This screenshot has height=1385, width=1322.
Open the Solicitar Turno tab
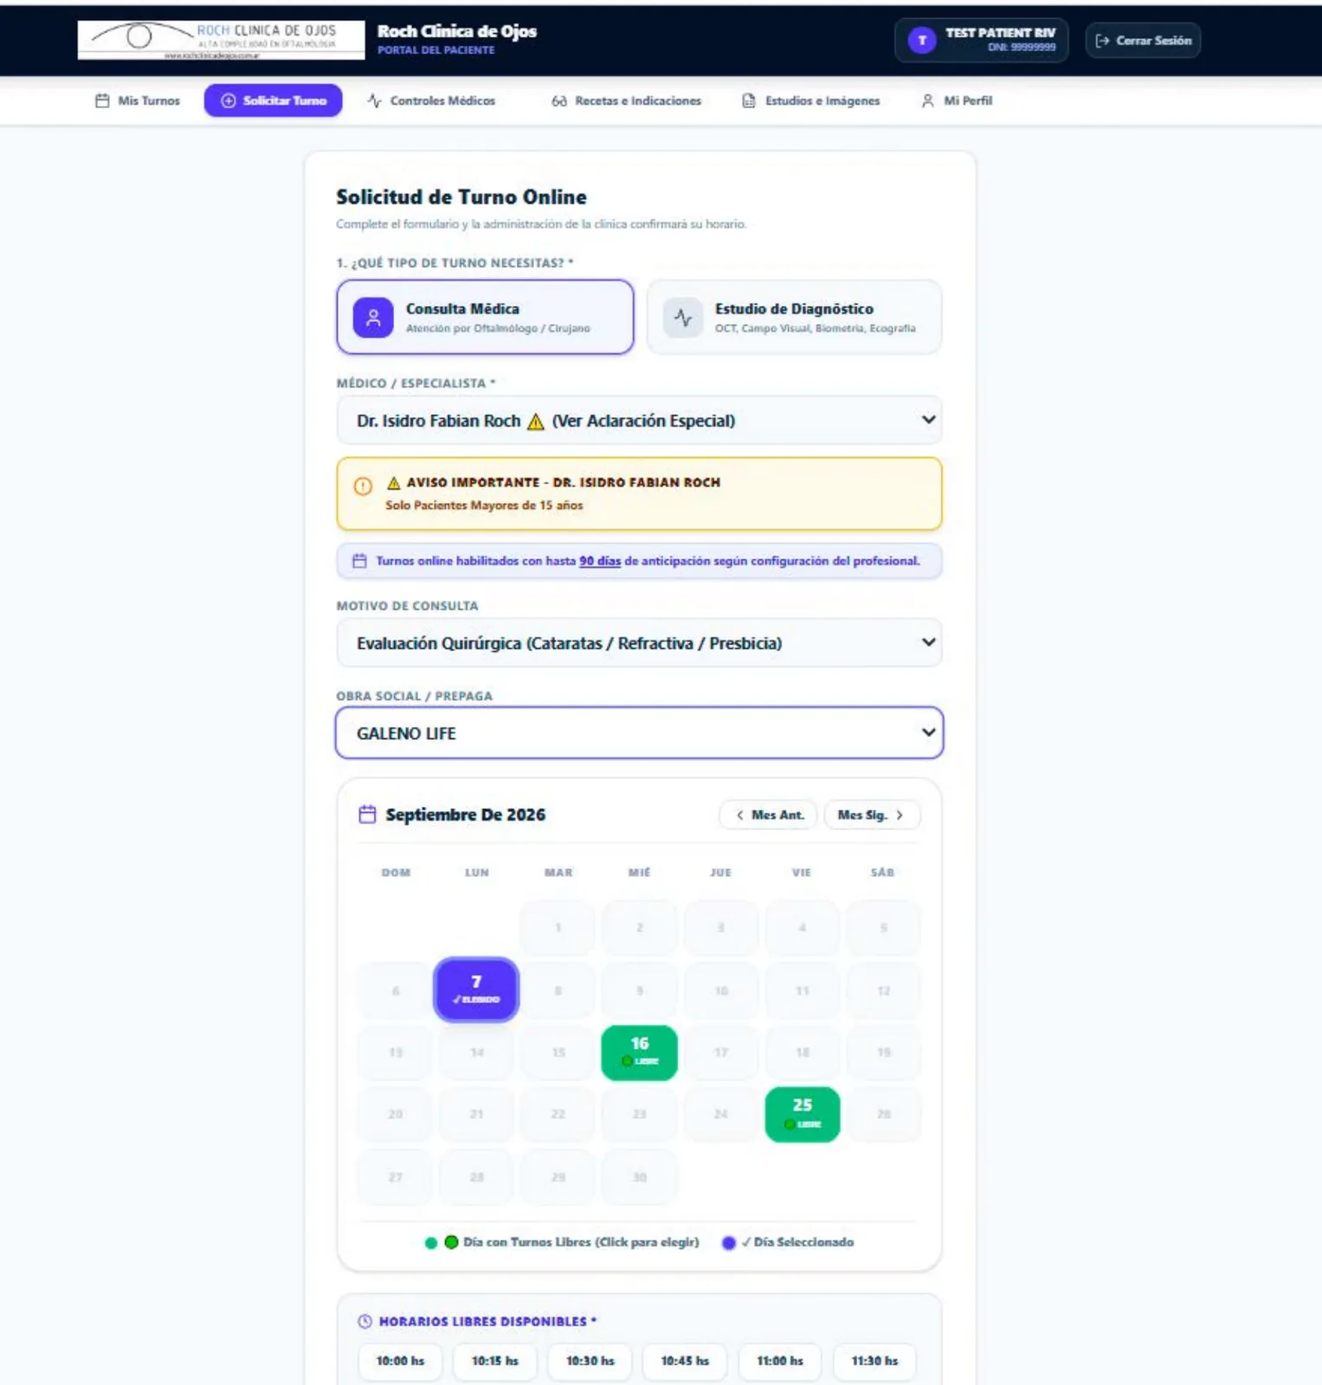(x=274, y=100)
